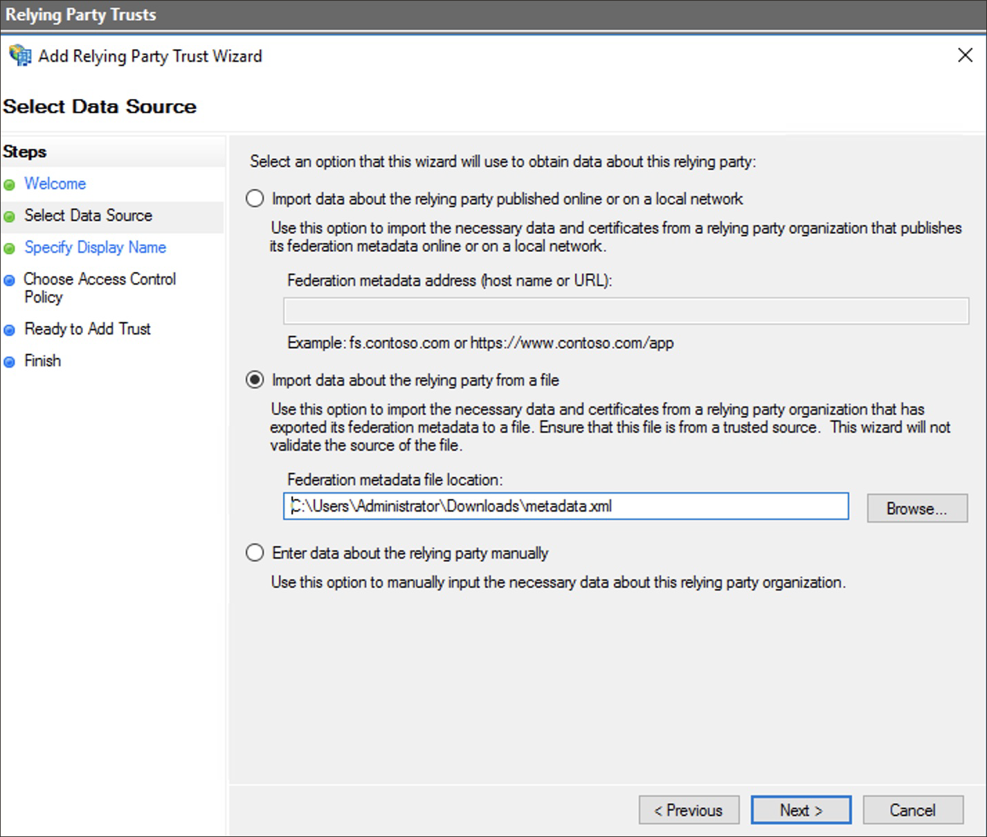Click the Browse button for metadata file
The image size is (987, 837).
[x=916, y=509]
